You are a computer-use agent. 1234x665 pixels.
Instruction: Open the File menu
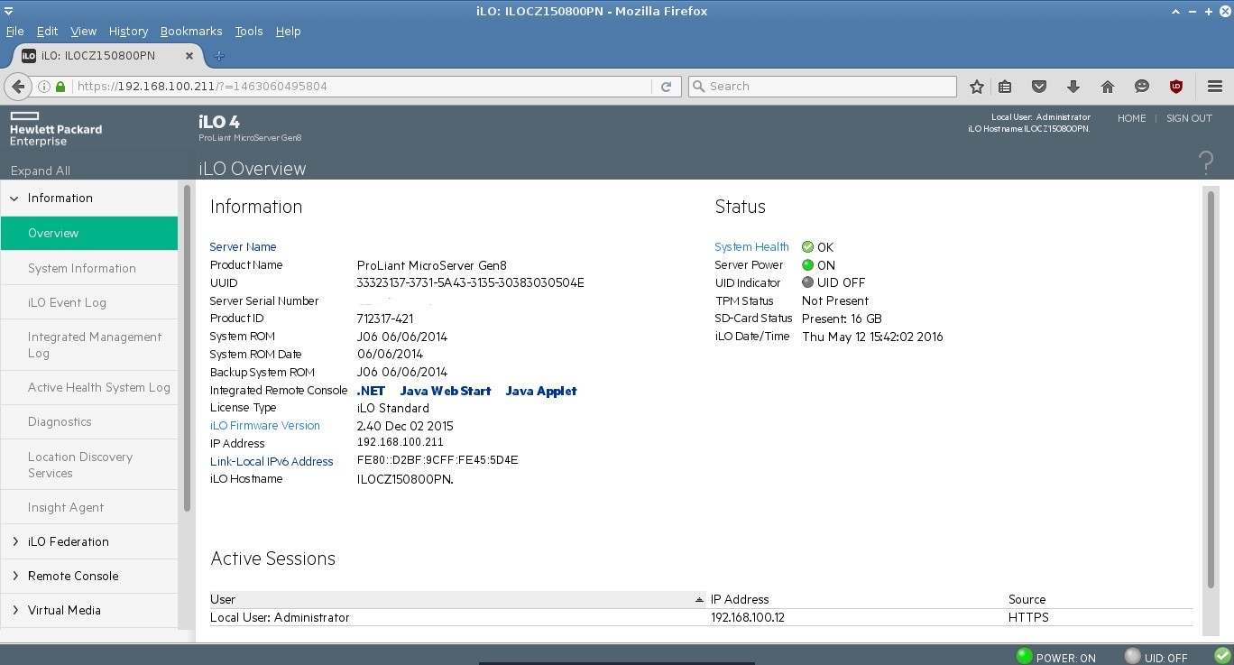click(14, 31)
